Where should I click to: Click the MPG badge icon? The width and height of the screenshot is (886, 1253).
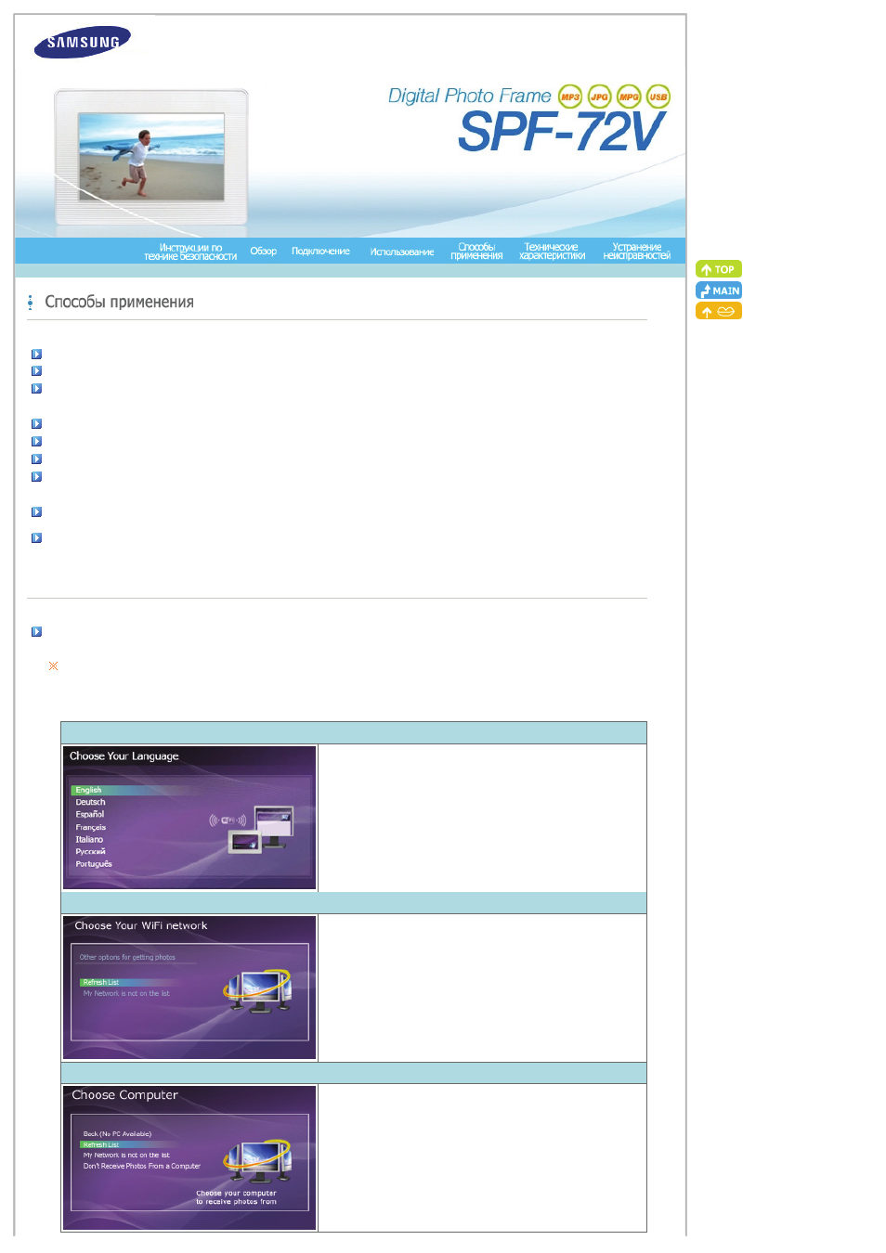[629, 96]
